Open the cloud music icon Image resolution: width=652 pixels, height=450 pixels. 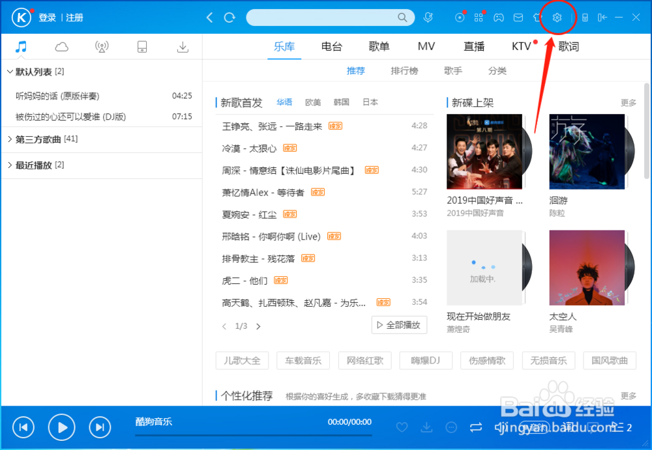(x=61, y=46)
